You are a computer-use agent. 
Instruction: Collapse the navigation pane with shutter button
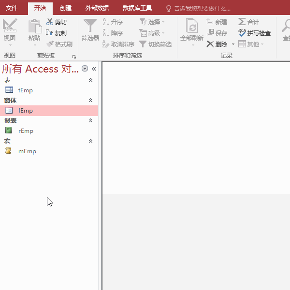[94, 69]
